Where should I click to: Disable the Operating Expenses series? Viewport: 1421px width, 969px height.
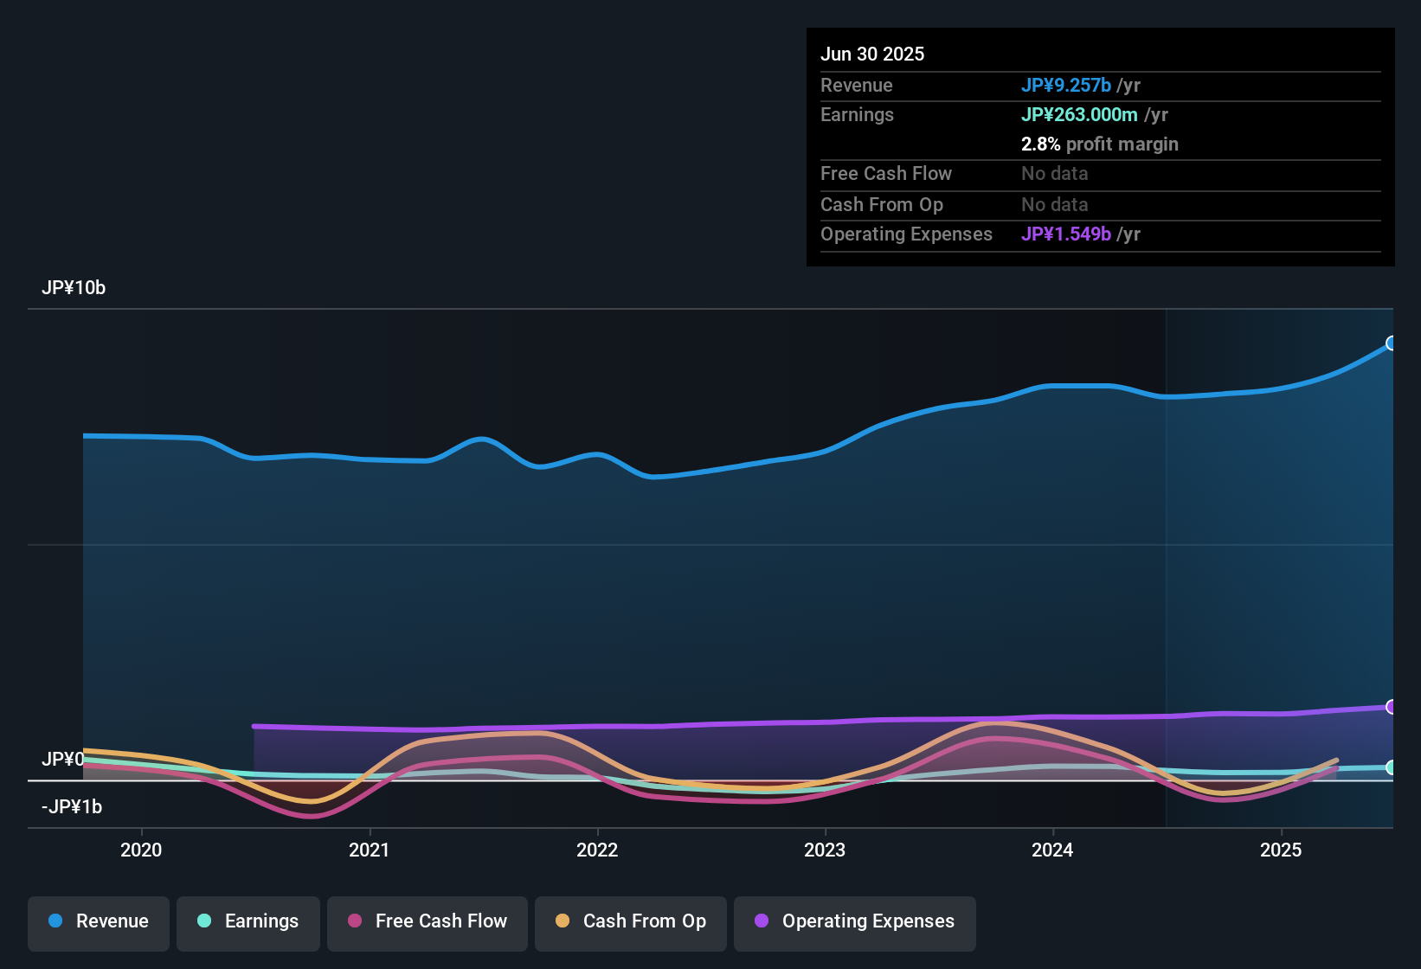854,921
